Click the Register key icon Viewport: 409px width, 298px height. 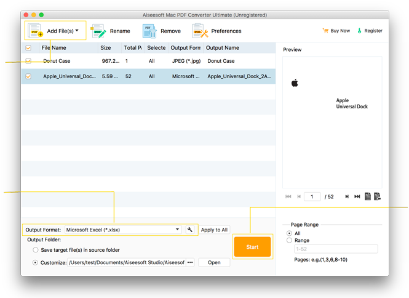pyautogui.click(x=359, y=31)
